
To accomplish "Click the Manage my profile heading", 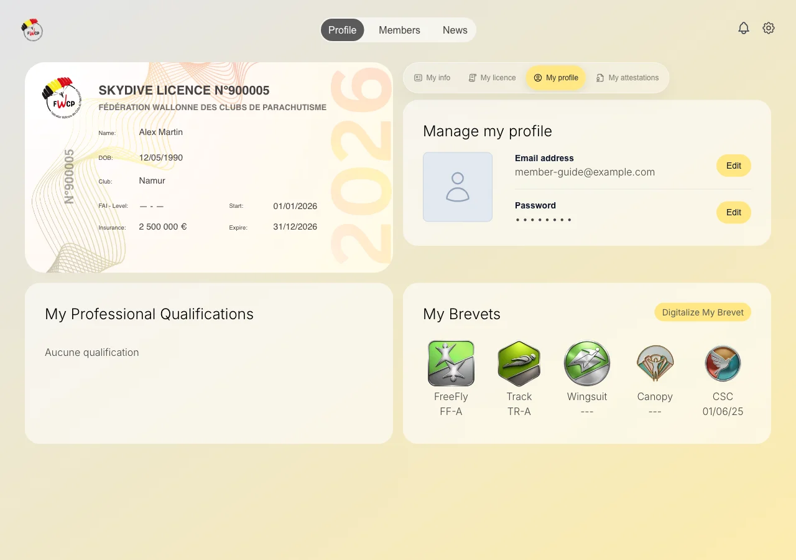I will [x=488, y=131].
